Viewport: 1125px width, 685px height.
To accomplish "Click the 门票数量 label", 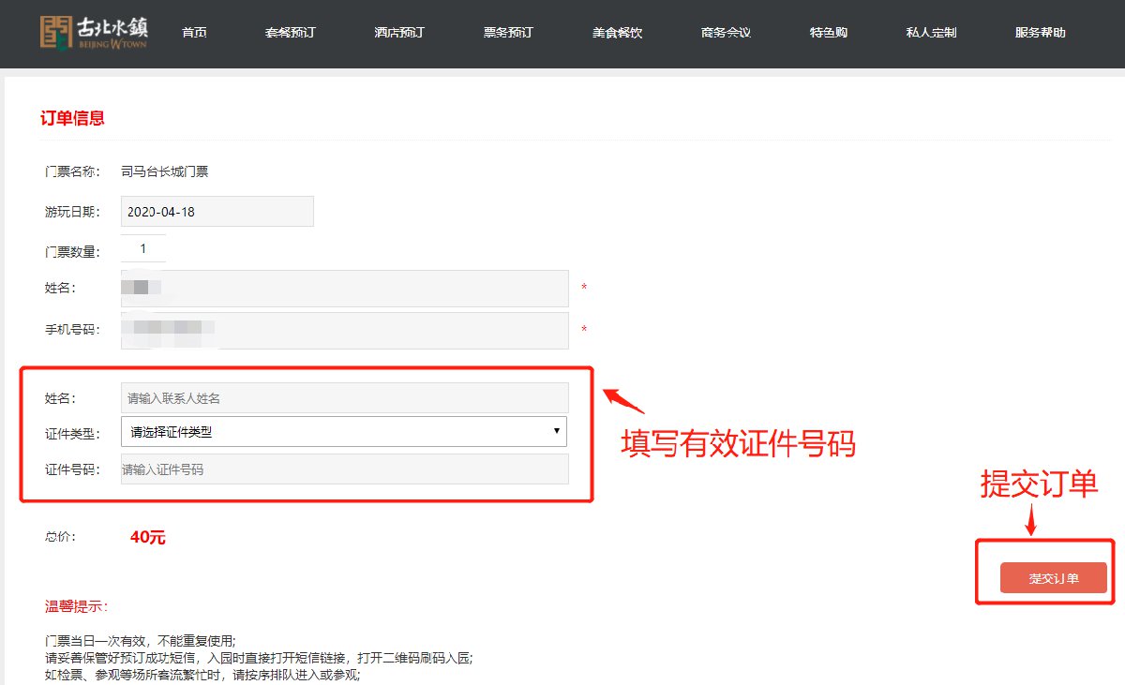I will [71, 252].
